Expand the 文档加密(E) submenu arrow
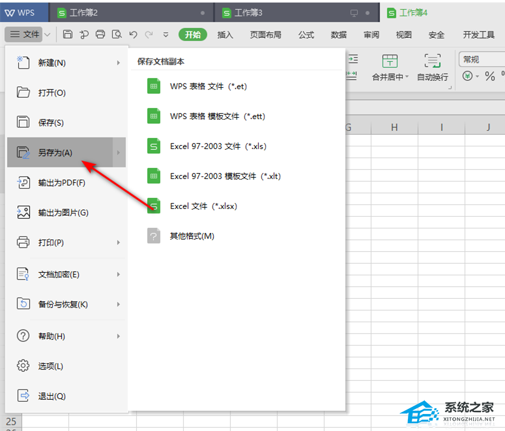Image resolution: width=505 pixels, height=431 pixels. click(119, 274)
